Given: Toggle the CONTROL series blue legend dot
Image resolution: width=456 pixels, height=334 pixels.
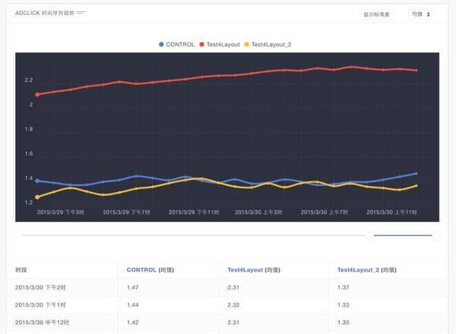Looking at the screenshot, I should point(161,45).
